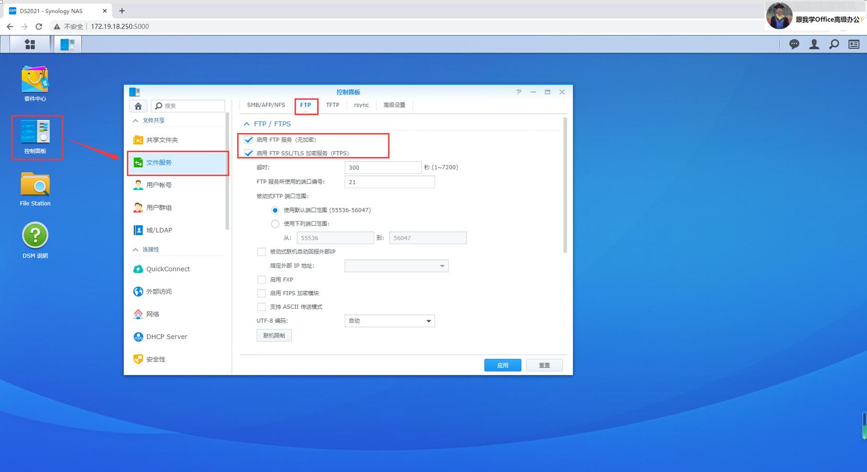Open the Package Center desktop icon

(35, 83)
